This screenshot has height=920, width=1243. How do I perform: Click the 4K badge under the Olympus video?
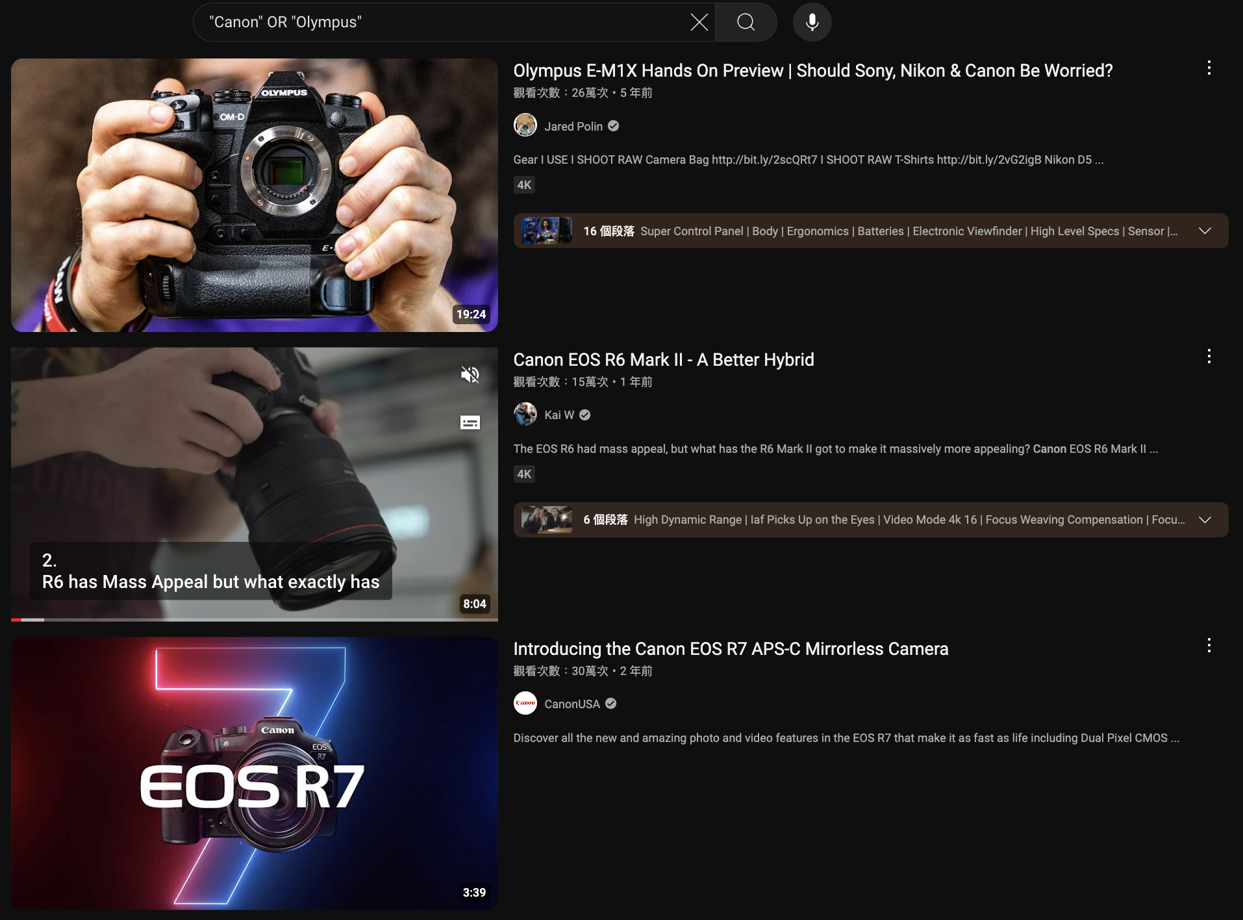[x=524, y=185]
